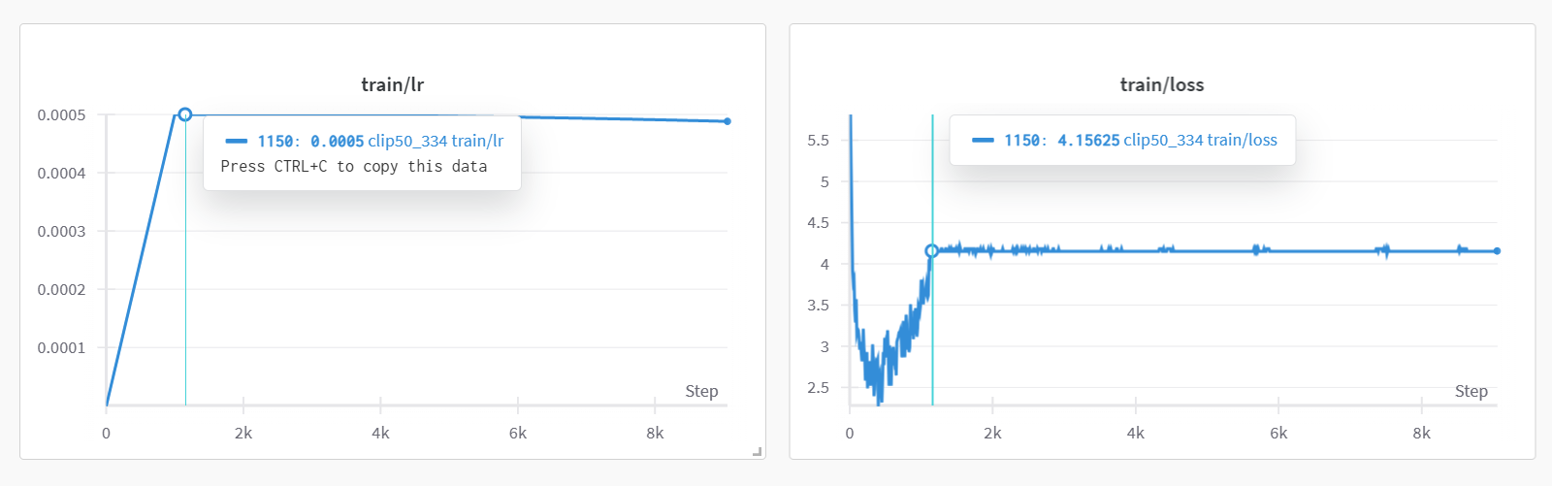Click the hovered point marker on train/loss curve

pyautogui.click(x=932, y=251)
